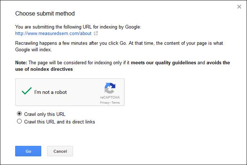Select the Crawl URL and direct links radio button

(20, 122)
